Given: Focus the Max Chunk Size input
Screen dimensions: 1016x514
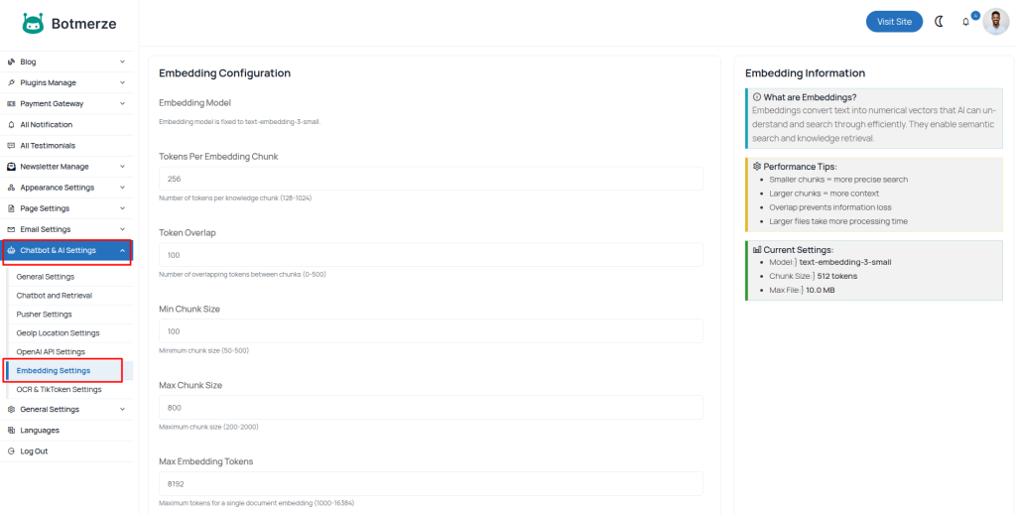Looking at the screenshot, I should tap(431, 408).
